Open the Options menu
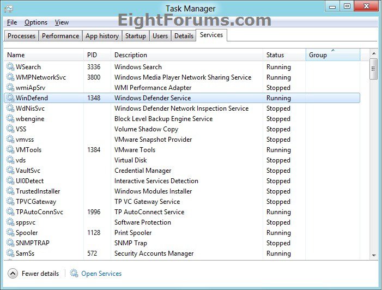 tap(36, 22)
